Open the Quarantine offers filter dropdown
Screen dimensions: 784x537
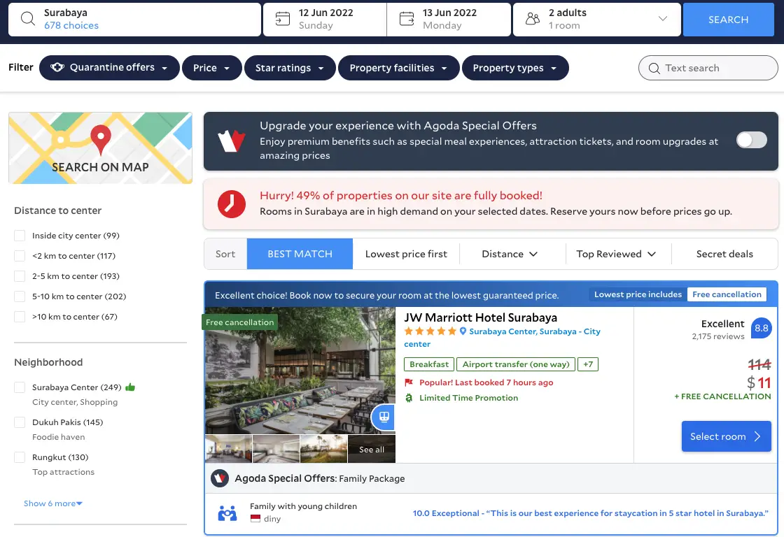click(109, 68)
